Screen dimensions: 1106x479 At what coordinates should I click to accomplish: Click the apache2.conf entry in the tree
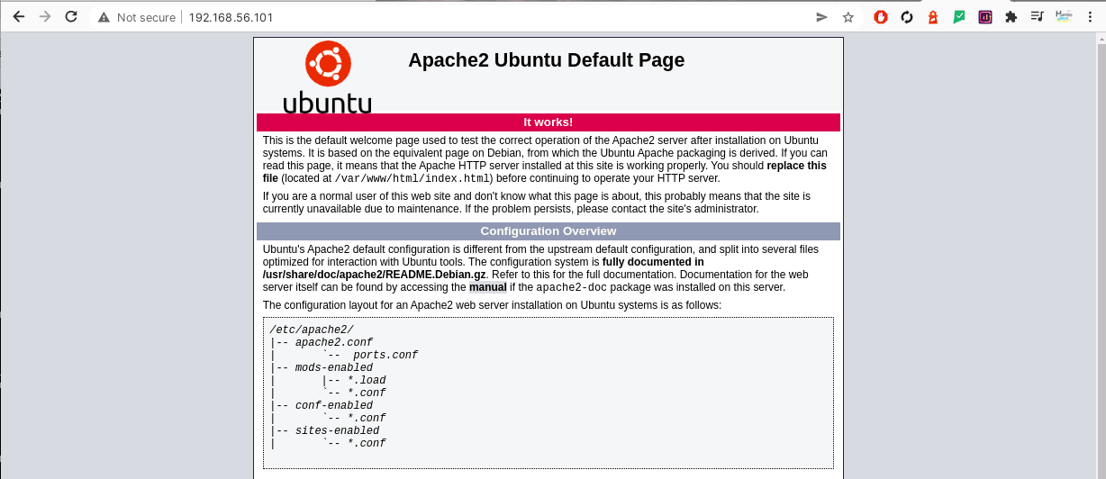(x=334, y=342)
